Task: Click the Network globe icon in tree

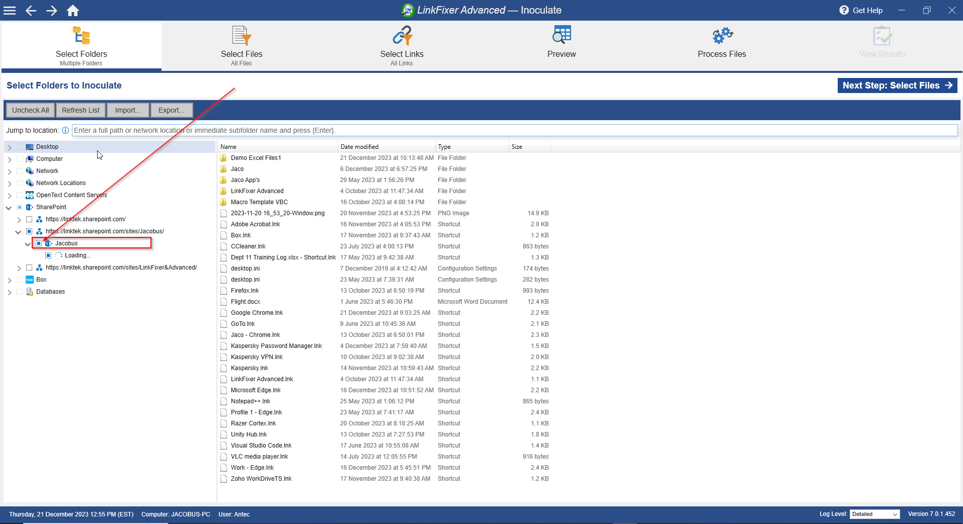Action: pos(30,171)
